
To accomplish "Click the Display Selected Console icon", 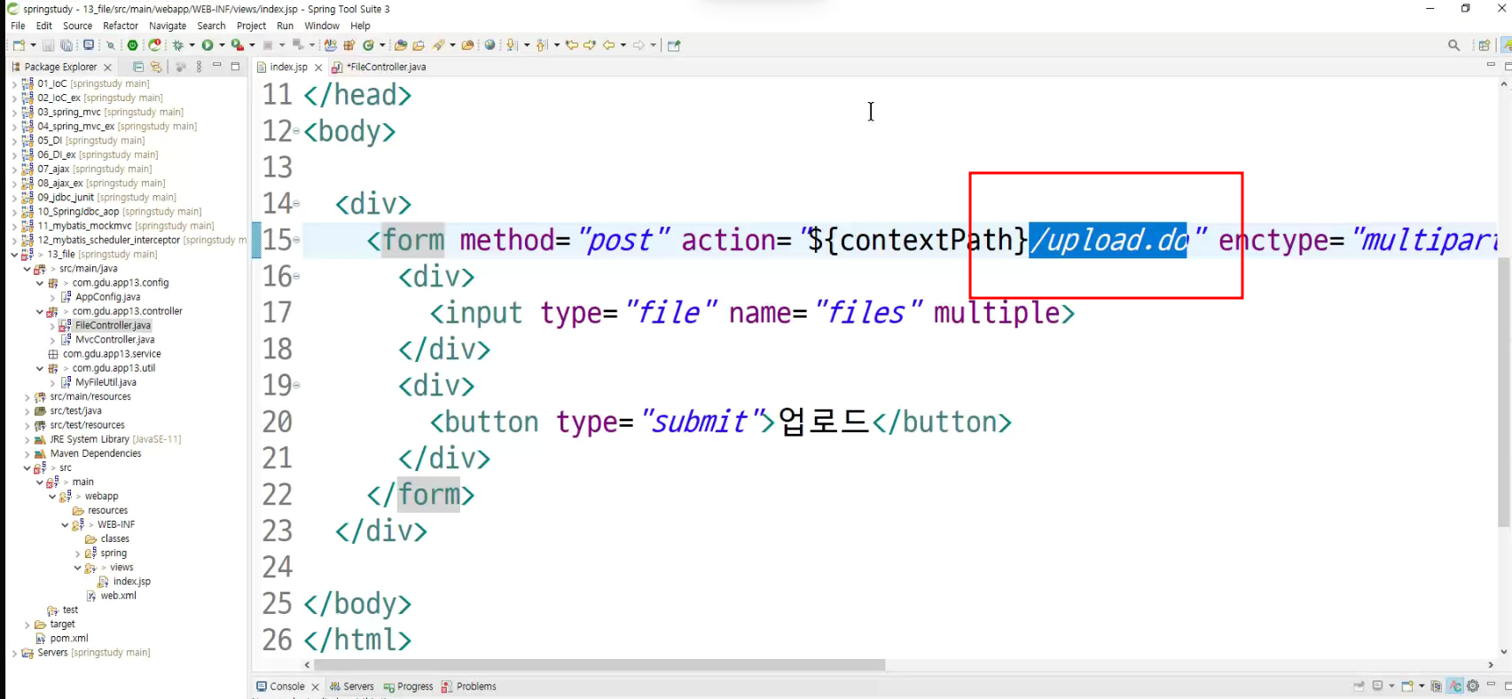I will (1378, 686).
